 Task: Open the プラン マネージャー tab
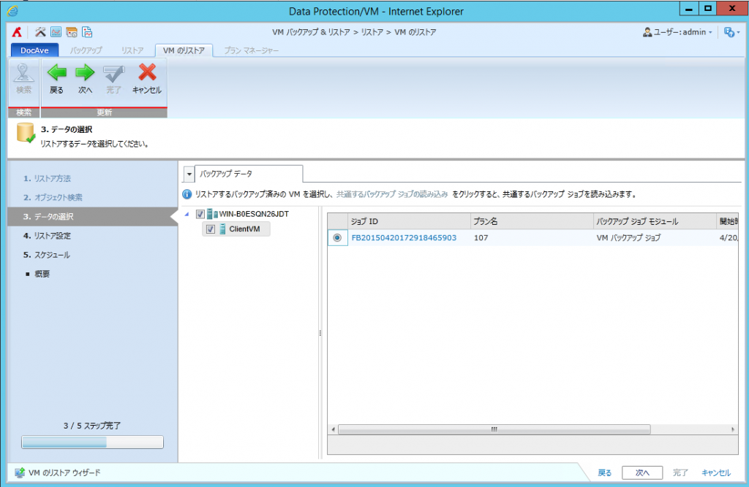[x=252, y=50]
